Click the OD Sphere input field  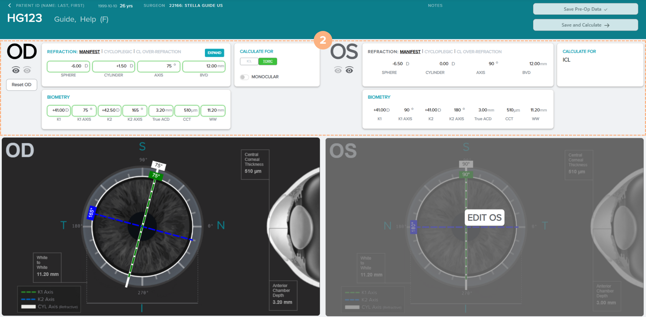[68, 66]
